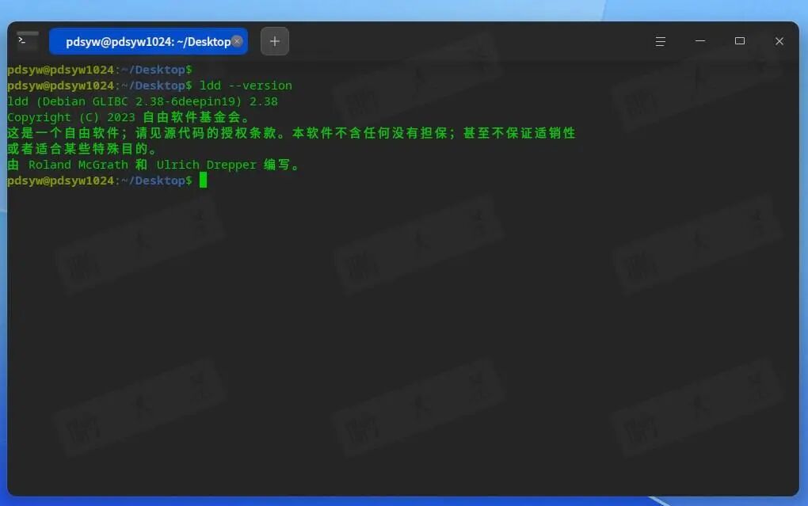This screenshot has height=506, width=808.
Task: Click the last prompt's pdsyw@pdsyw1024 text
Action: click(60, 181)
